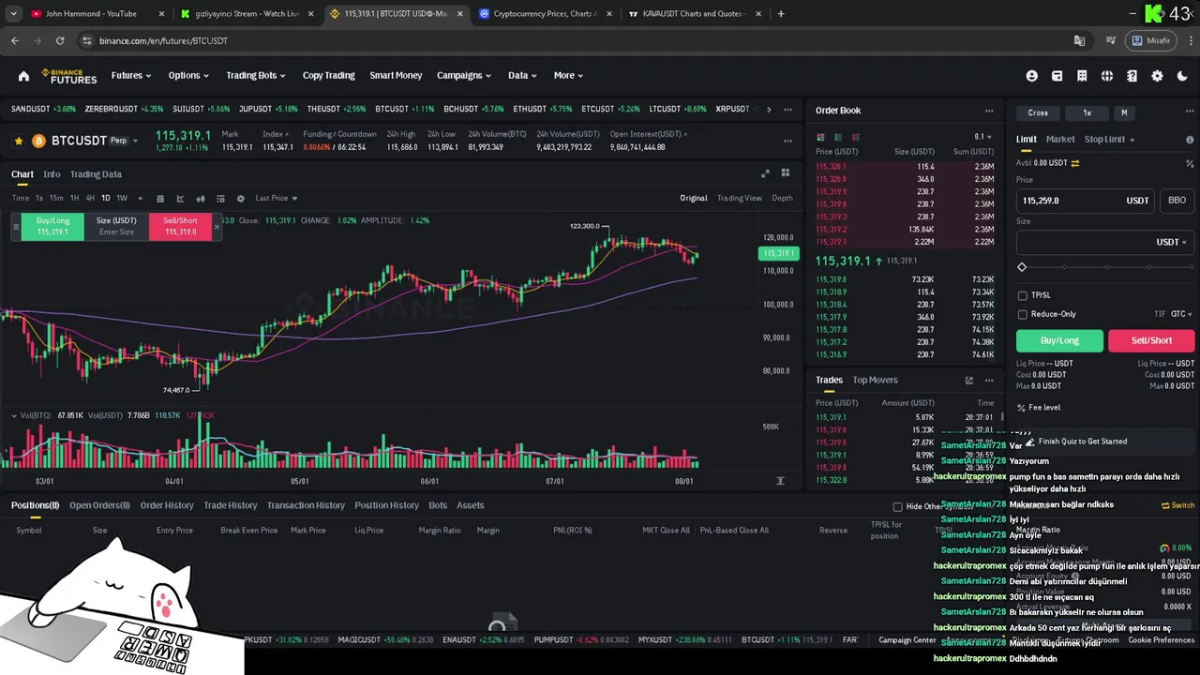This screenshot has width=1200, height=675.
Task: Click the green Buy/Long button
Action: pyautogui.click(x=1059, y=340)
